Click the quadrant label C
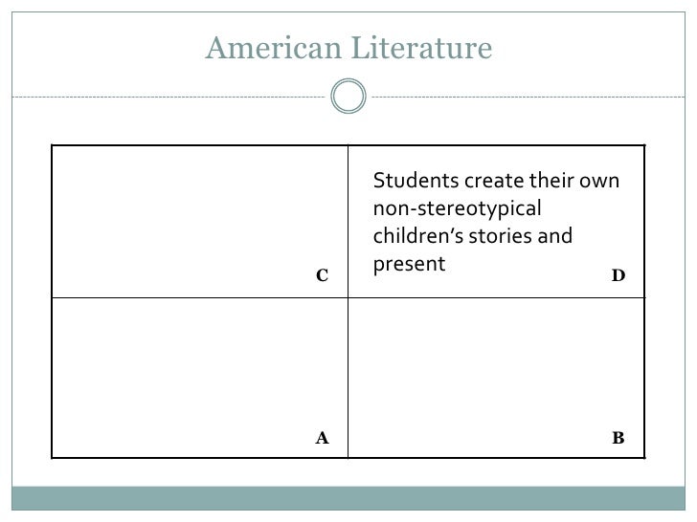This screenshot has width=697, height=522. click(x=322, y=276)
